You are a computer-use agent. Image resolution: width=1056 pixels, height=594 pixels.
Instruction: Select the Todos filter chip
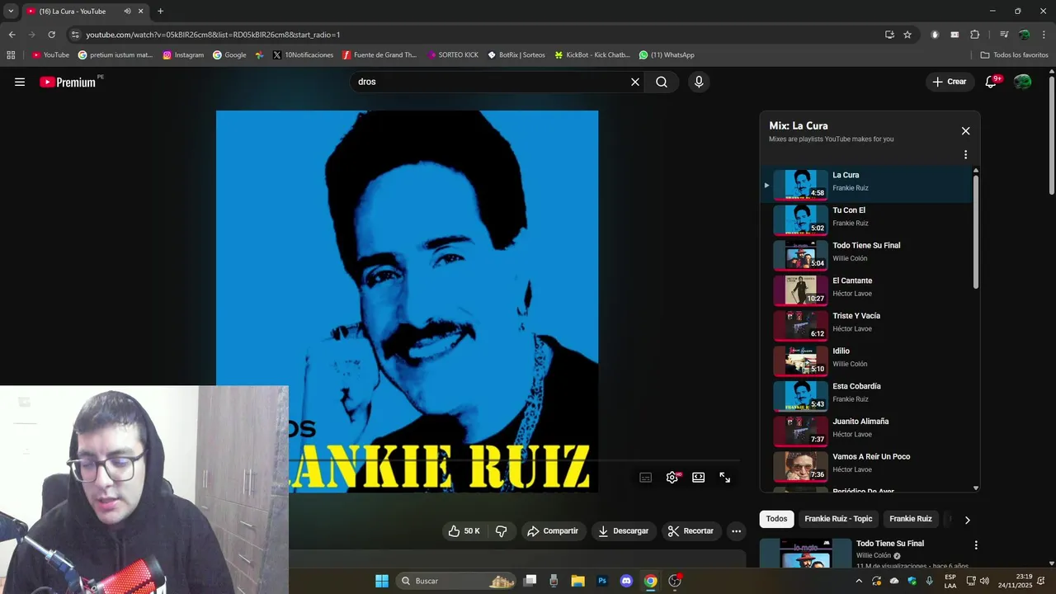pyautogui.click(x=776, y=519)
